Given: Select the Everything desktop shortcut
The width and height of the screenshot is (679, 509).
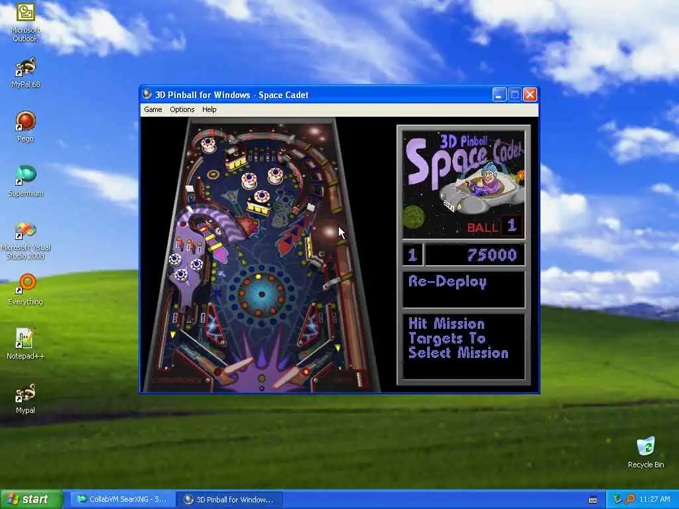Looking at the screenshot, I should coord(25,290).
